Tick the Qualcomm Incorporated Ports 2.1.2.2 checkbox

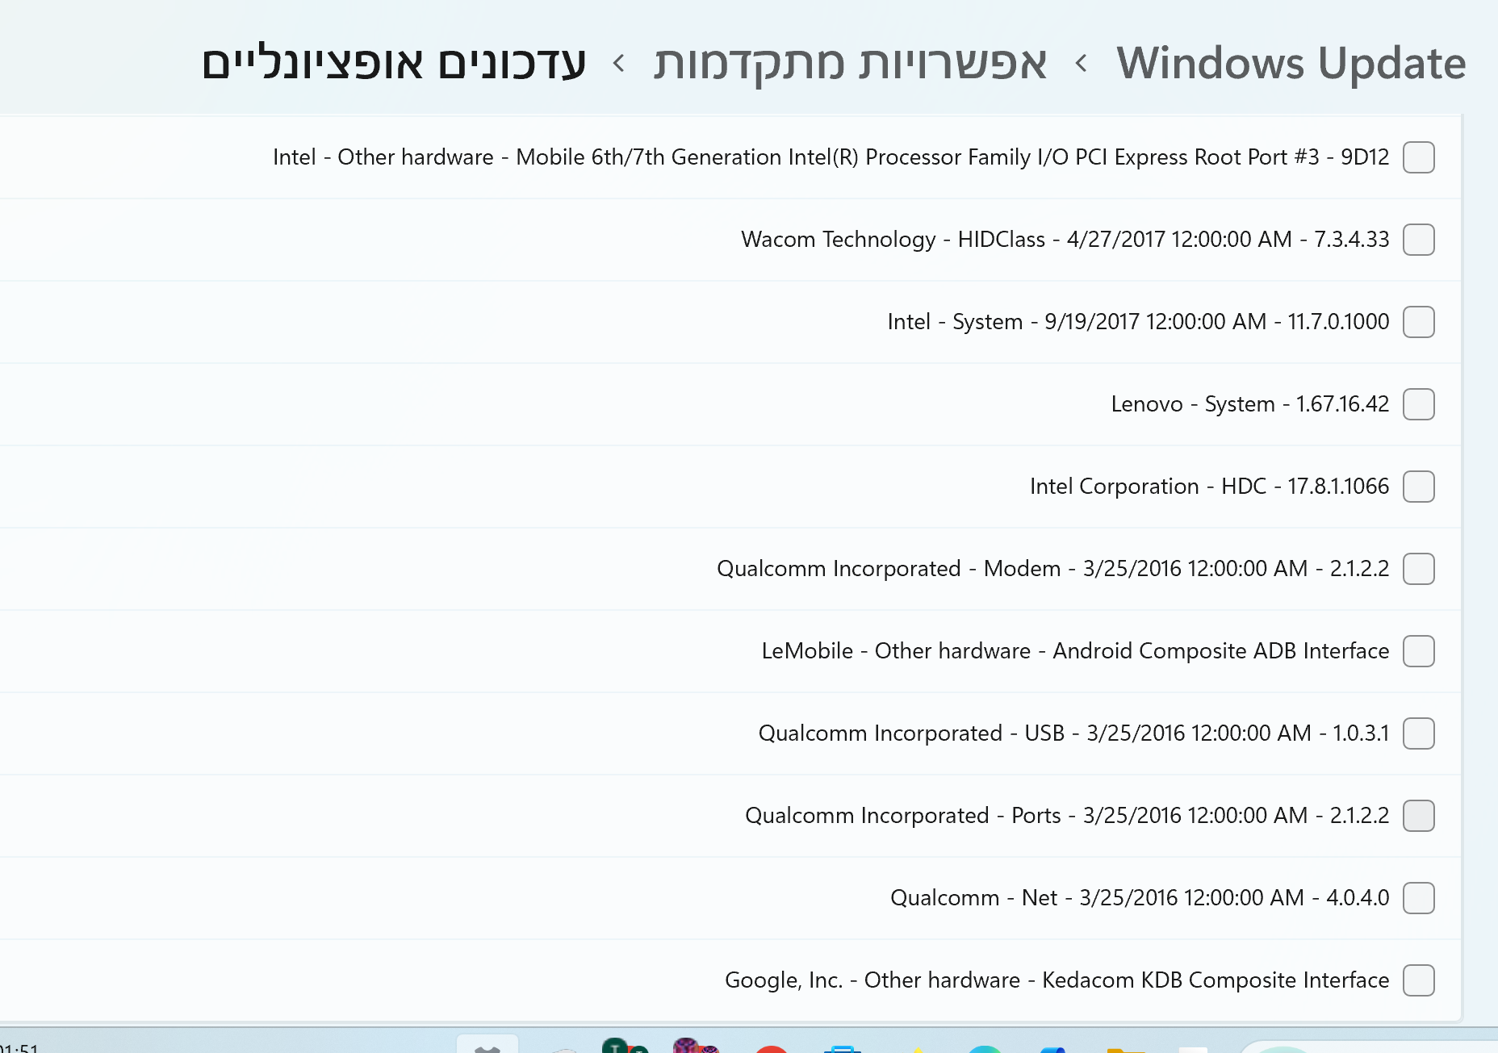click(x=1418, y=816)
